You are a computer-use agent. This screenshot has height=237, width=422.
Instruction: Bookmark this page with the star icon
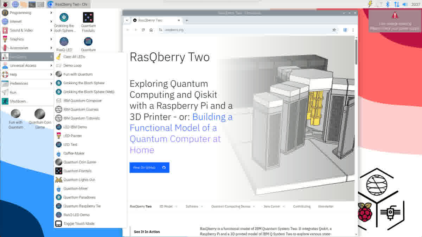334,30
